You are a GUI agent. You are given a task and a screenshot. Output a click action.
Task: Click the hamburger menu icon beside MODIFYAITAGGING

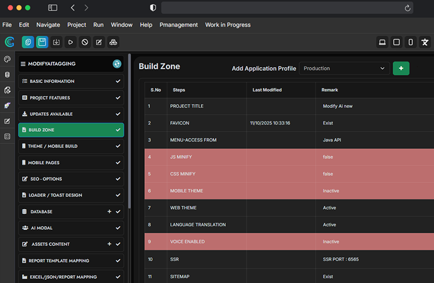pos(23,64)
